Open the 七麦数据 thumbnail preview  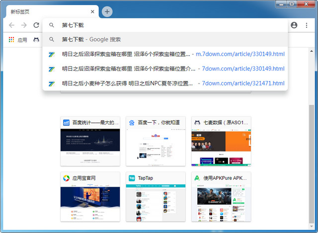click(221, 147)
